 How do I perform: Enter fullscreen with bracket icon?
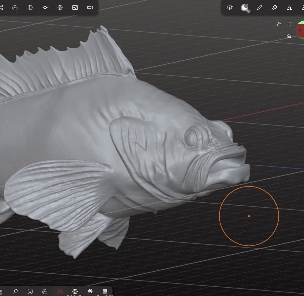point(289,24)
